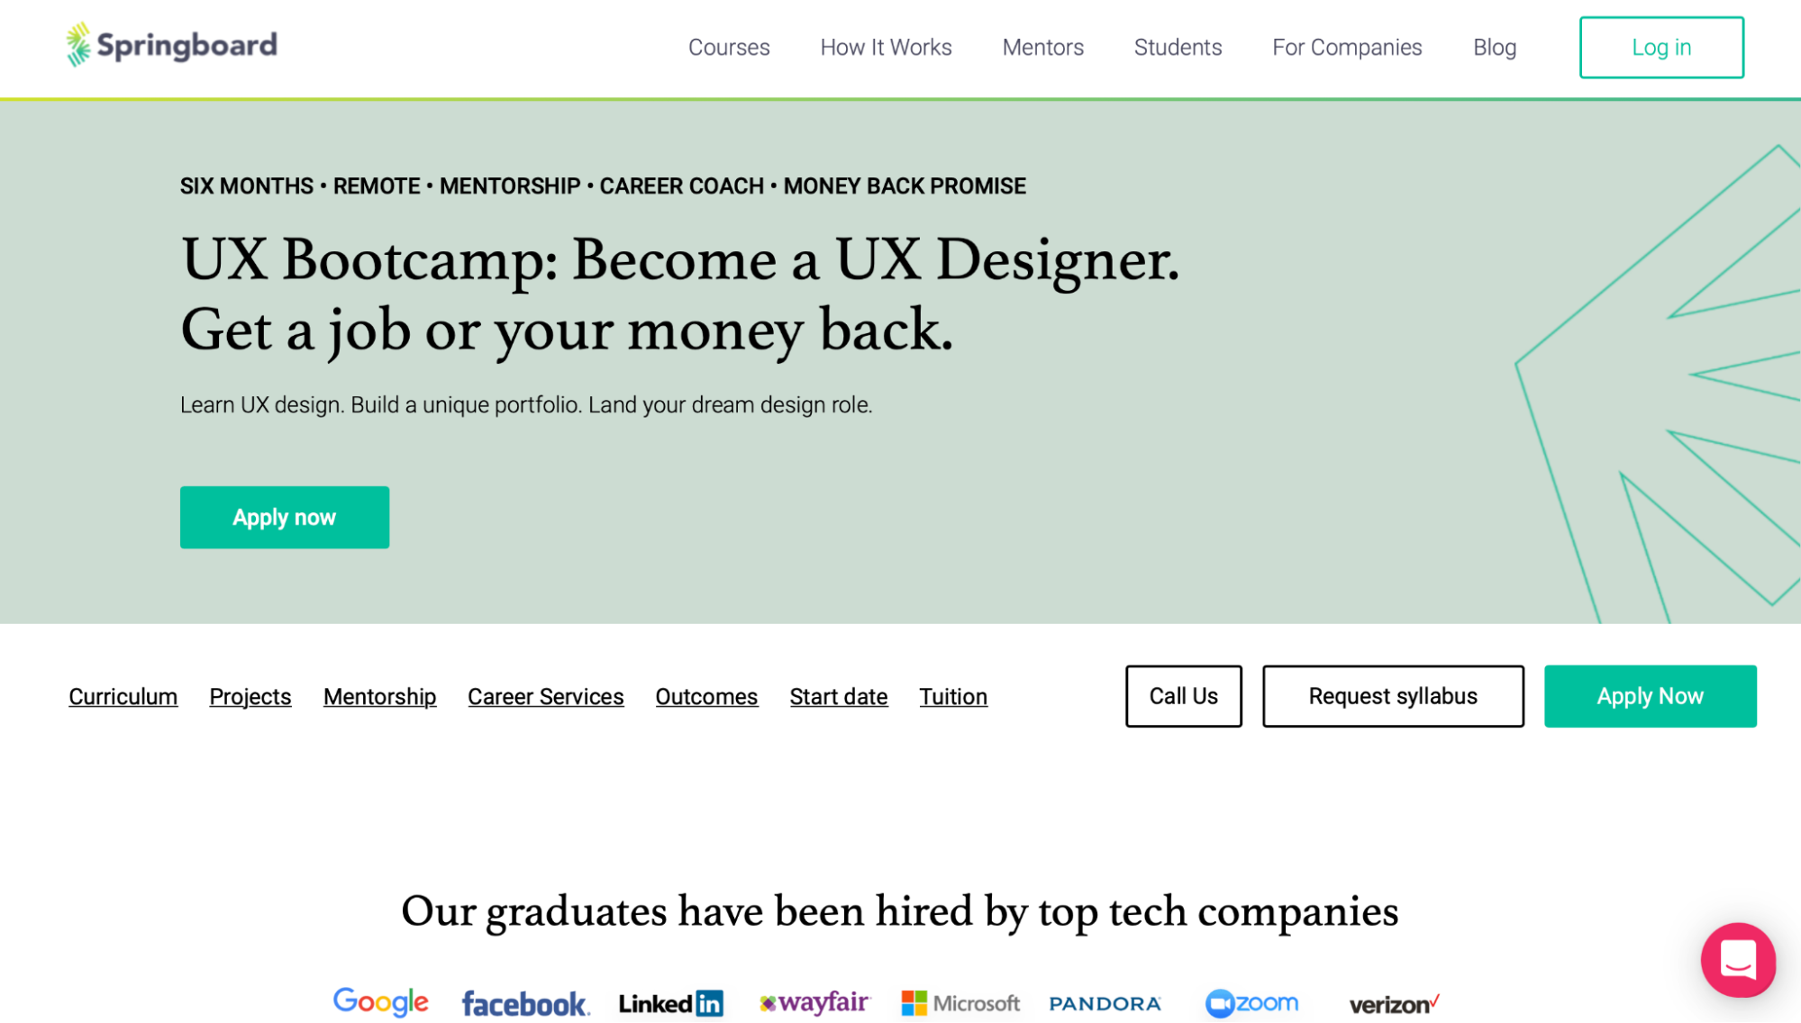Open the Curriculum section link
The width and height of the screenshot is (1801, 1023).
click(123, 695)
